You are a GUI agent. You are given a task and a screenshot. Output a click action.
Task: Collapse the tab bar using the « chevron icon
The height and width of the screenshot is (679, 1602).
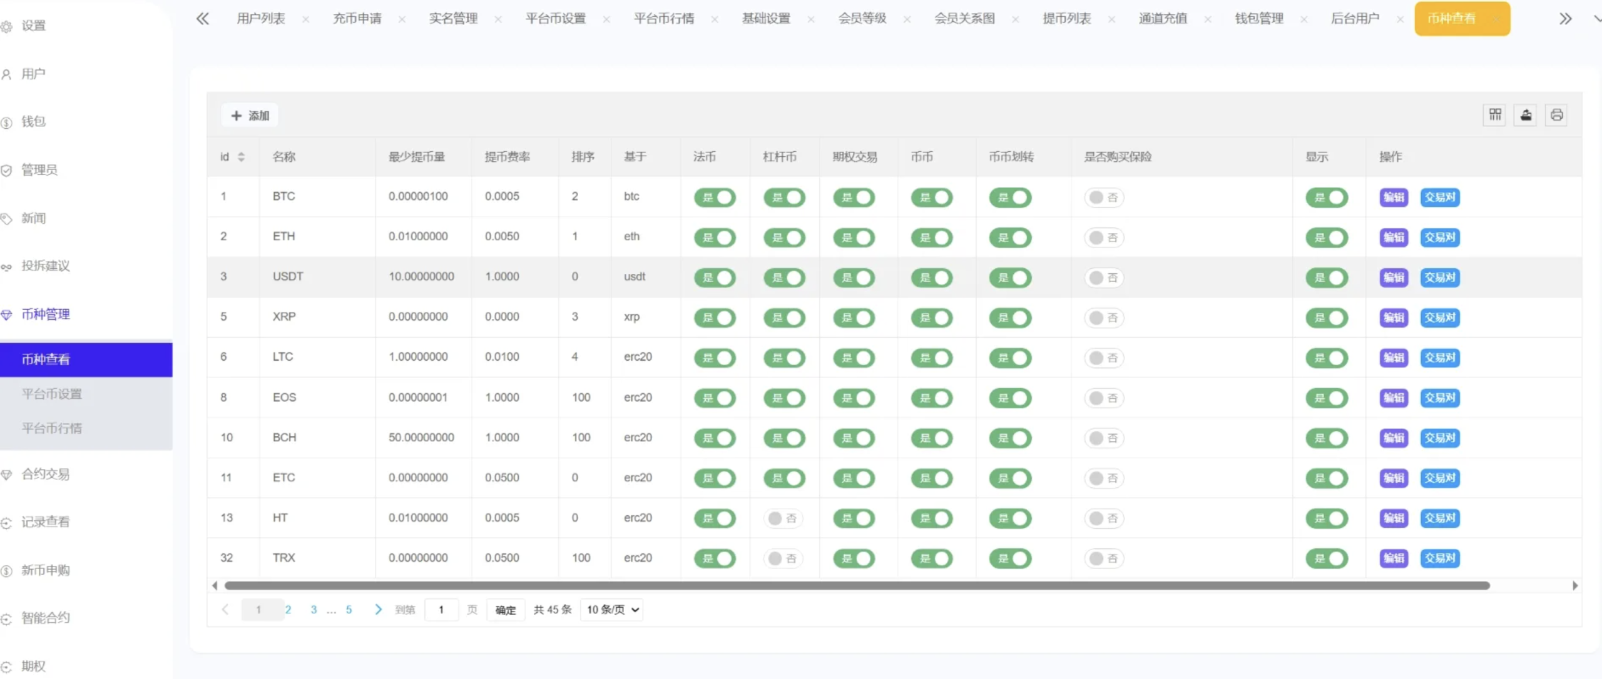(202, 18)
